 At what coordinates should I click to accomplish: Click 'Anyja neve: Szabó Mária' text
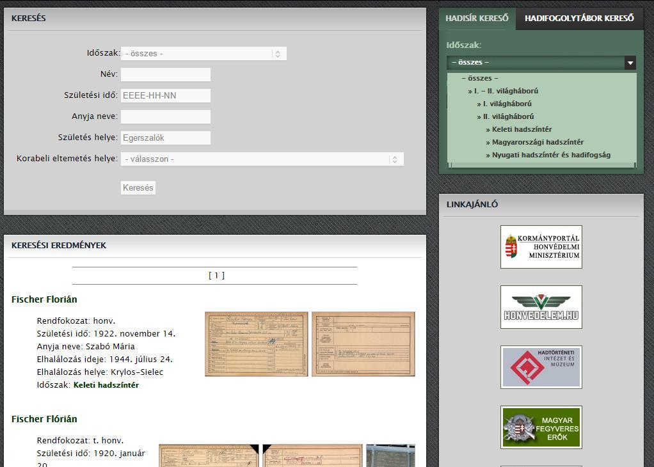click(86, 347)
